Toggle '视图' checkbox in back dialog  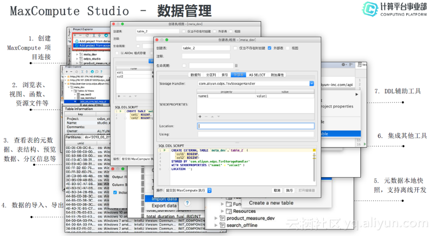pos(231,31)
